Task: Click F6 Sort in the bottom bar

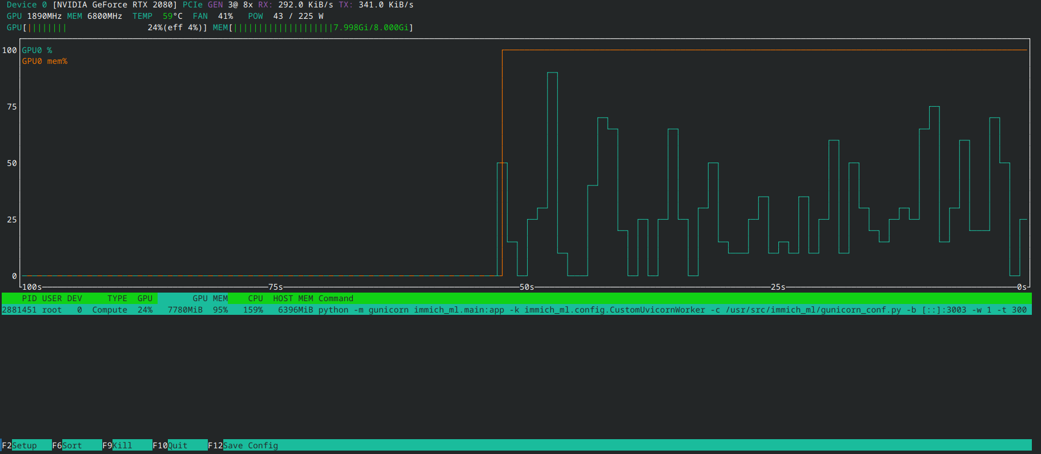Action: (67, 445)
